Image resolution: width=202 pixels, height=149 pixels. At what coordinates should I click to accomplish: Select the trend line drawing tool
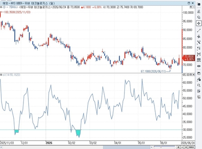(199, 30)
